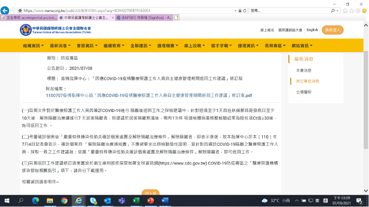The height and width of the screenshot is (207, 369).
Task: Expand the 長照專區 dropdown
Action: click(275, 46)
